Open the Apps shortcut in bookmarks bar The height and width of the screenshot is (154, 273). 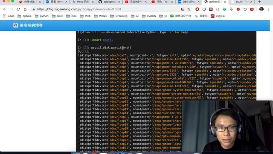pyautogui.click(x=9, y=16)
